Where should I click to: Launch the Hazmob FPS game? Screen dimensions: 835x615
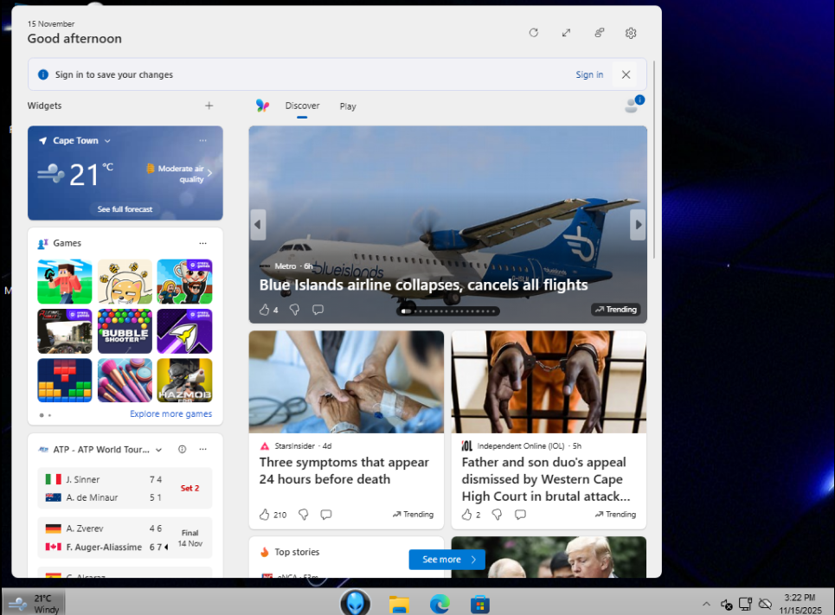[x=184, y=381]
